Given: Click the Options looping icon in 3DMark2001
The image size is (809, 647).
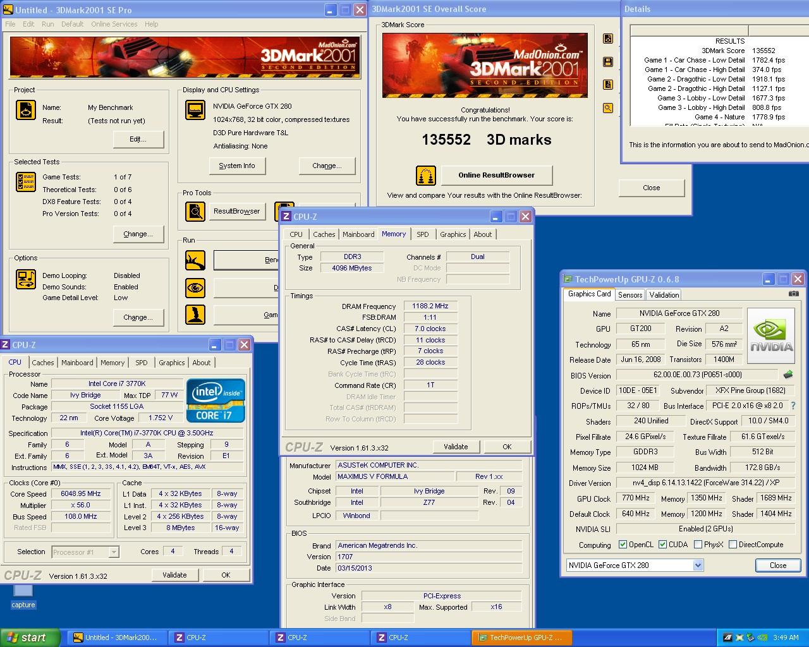Looking at the screenshot, I should click(x=25, y=279).
